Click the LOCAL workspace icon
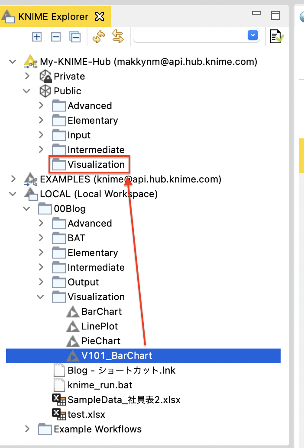Image resolution: width=304 pixels, height=448 pixels. [x=31, y=194]
